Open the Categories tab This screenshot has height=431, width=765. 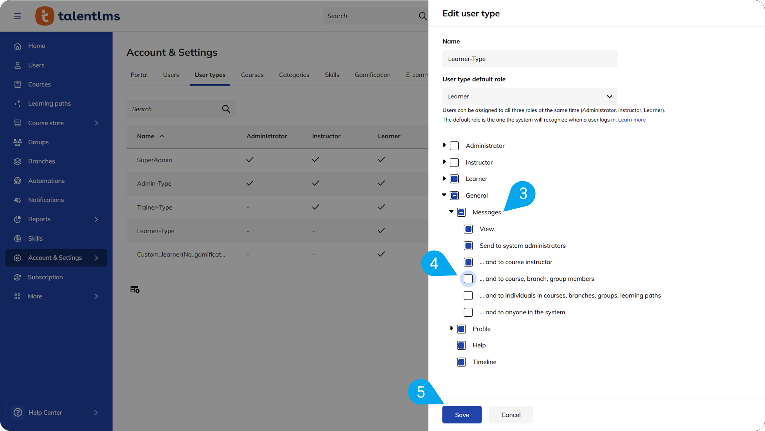click(294, 75)
